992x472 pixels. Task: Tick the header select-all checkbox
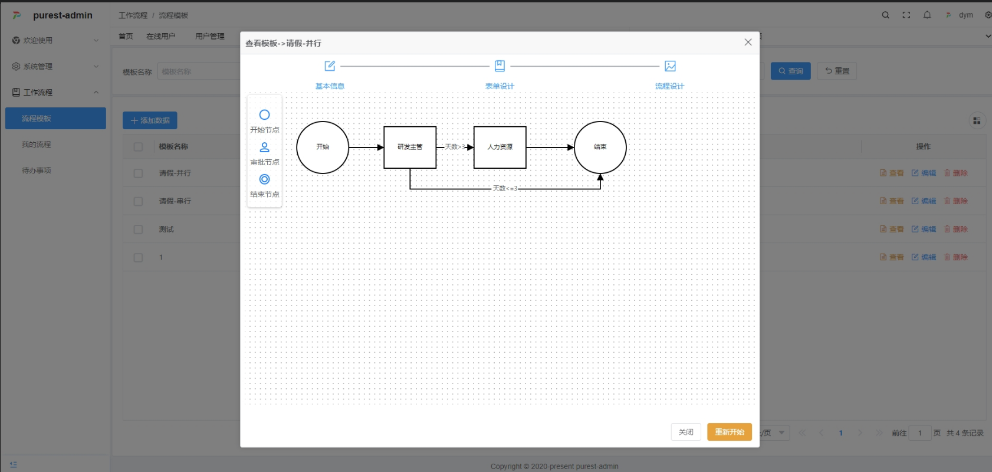(138, 147)
